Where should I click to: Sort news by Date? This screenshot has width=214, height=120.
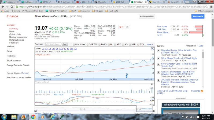(201, 46)
